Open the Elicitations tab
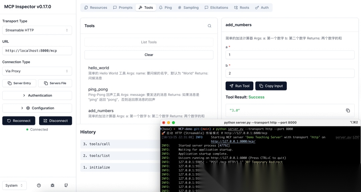The height and width of the screenshot is (192, 361). (216, 8)
